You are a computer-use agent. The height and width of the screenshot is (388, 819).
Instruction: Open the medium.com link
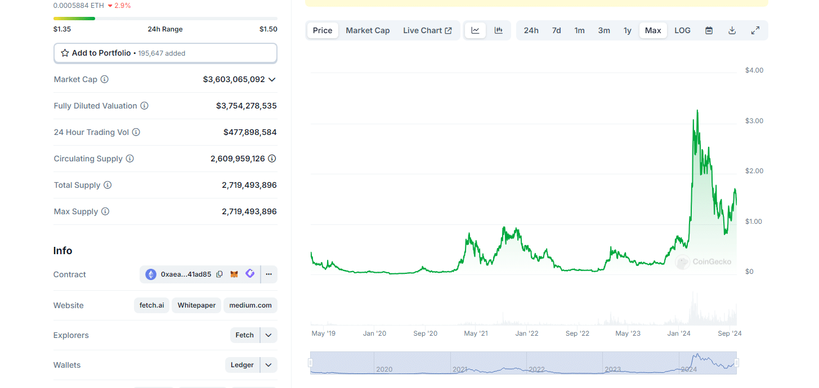click(250, 305)
